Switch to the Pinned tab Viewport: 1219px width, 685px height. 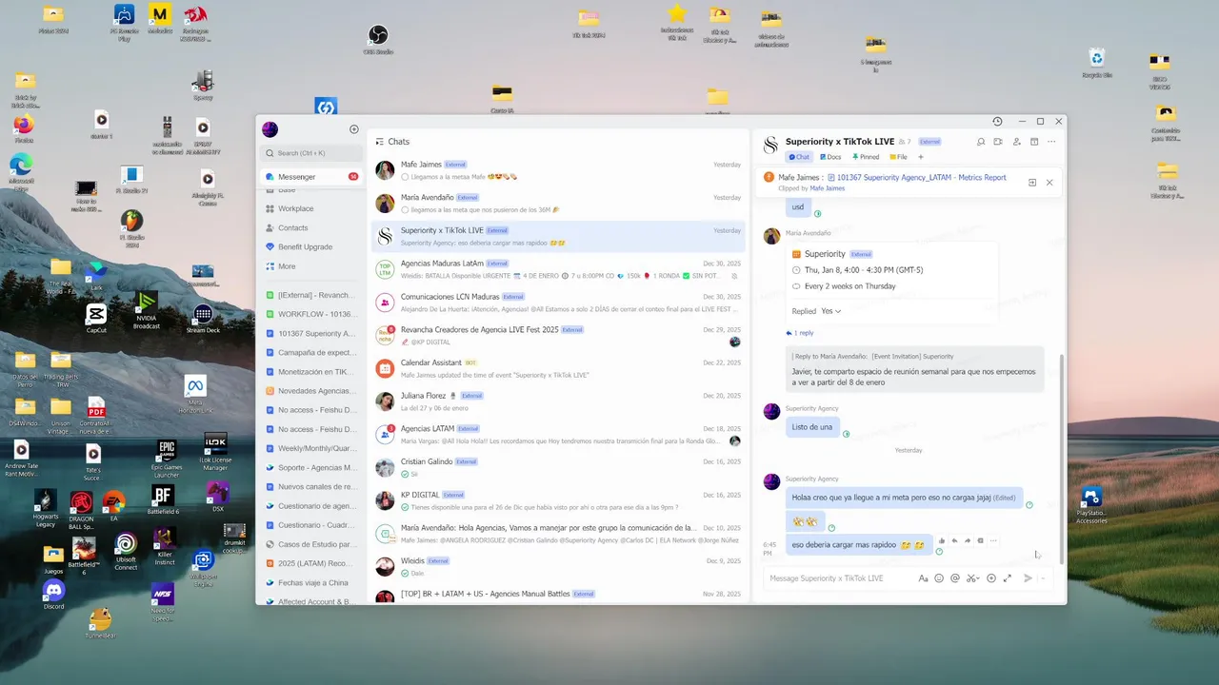pos(866,157)
